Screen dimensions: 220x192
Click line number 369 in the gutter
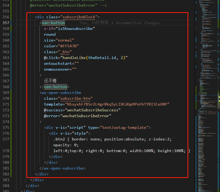pos(6,93)
